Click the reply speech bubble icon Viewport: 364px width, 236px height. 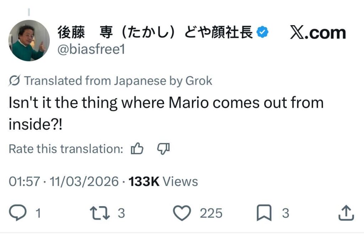click(x=18, y=213)
